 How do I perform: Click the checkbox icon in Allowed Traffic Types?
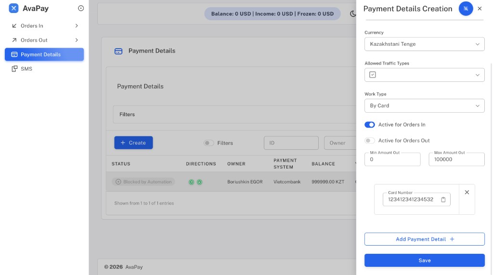373,75
